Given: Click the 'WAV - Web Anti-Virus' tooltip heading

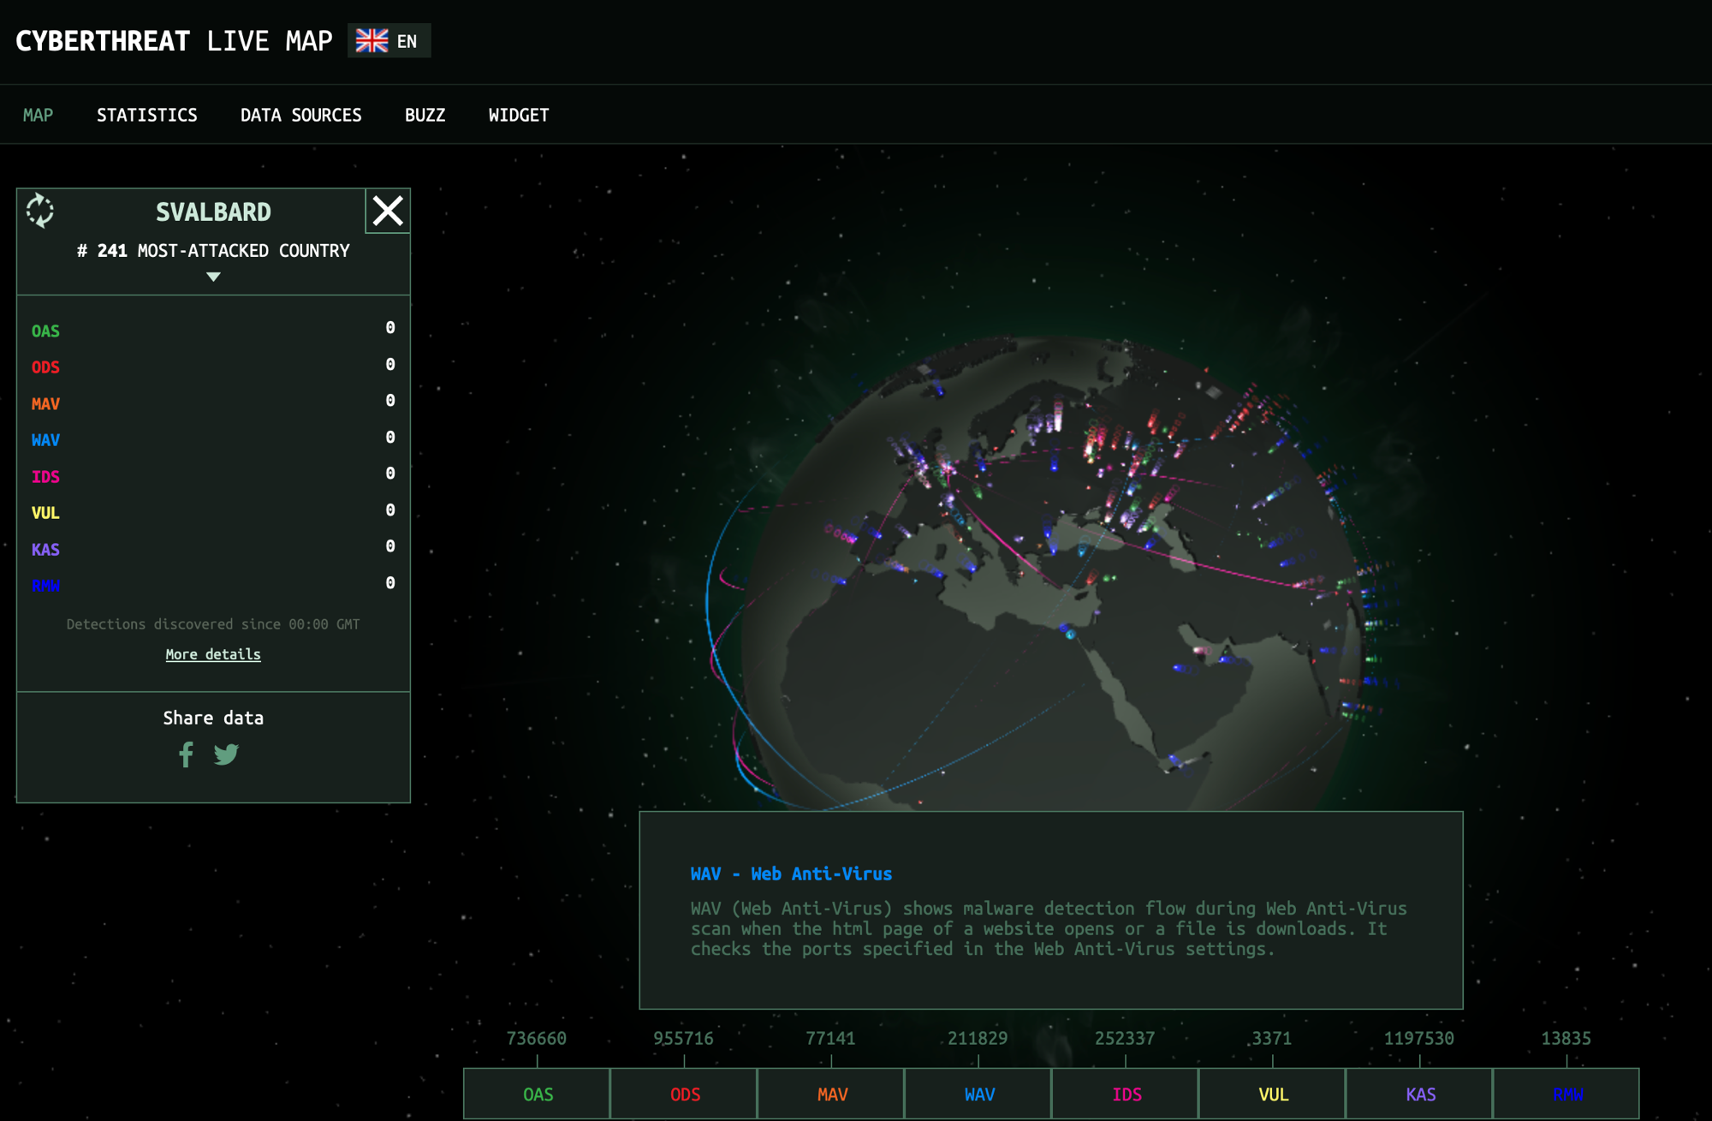Looking at the screenshot, I should pos(791,874).
